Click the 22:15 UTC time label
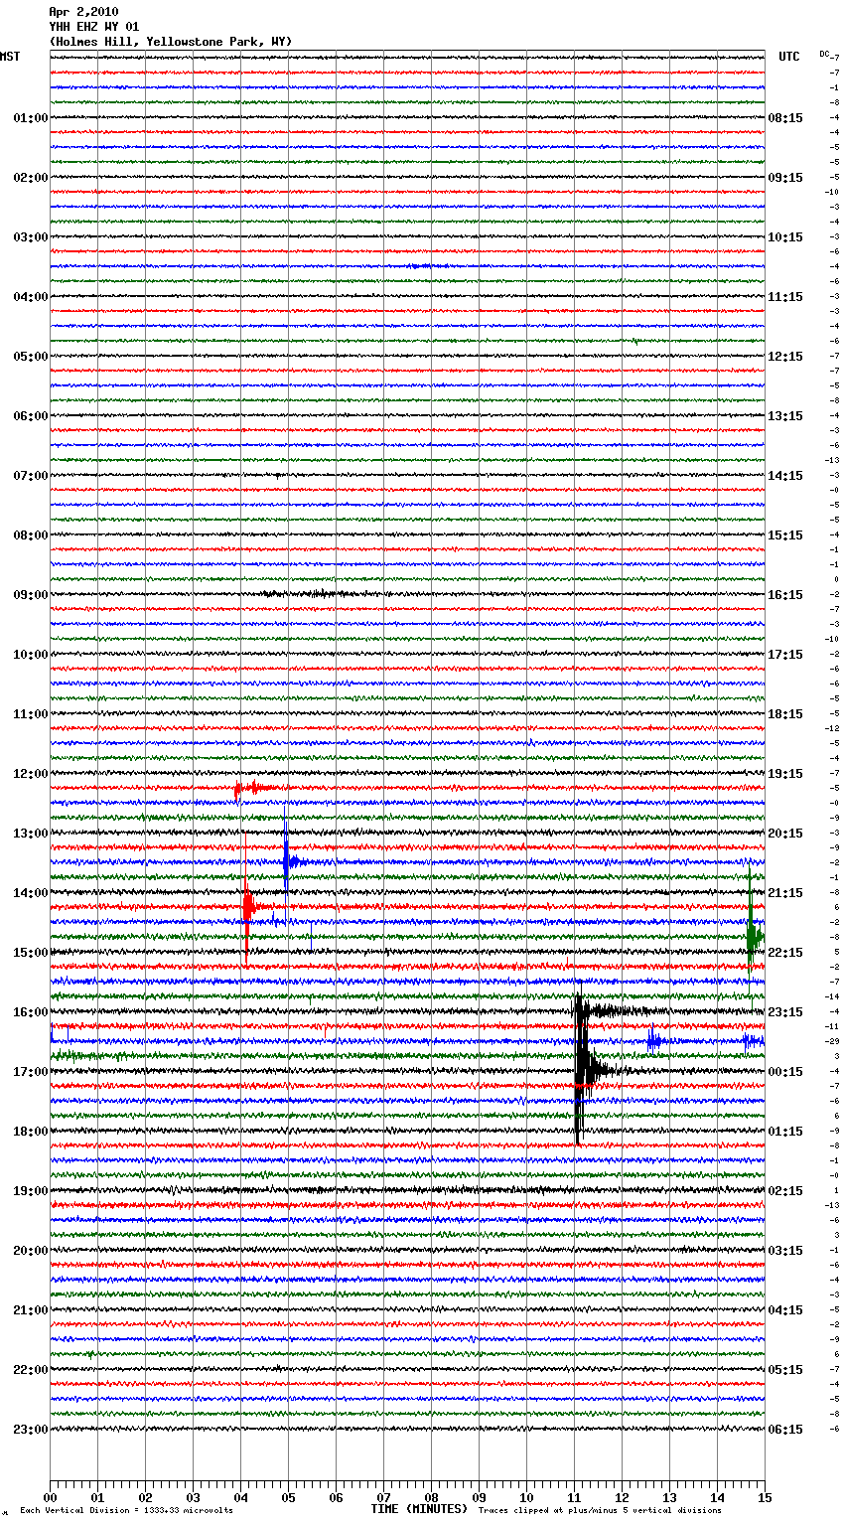 785,953
